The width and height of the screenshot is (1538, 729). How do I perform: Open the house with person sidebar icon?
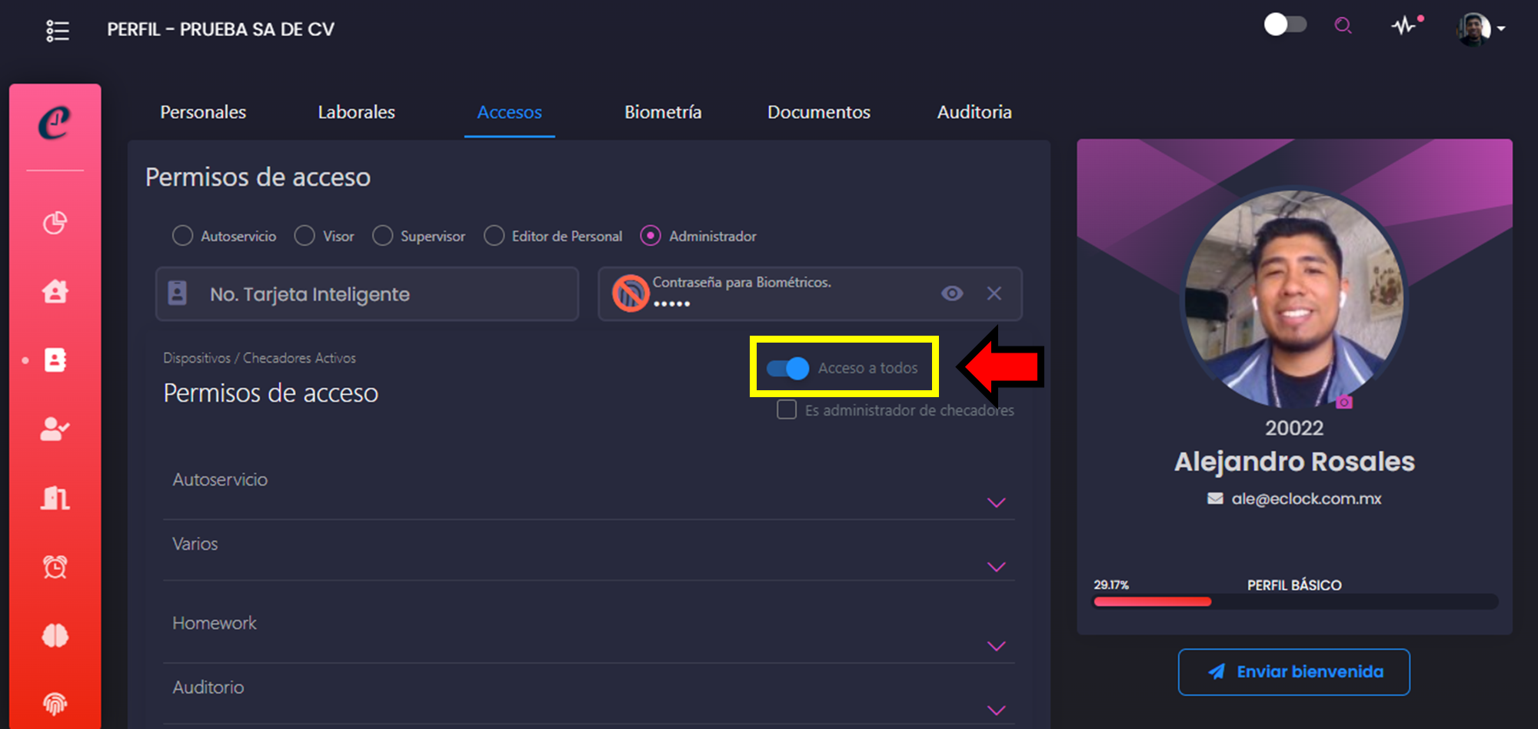(55, 291)
